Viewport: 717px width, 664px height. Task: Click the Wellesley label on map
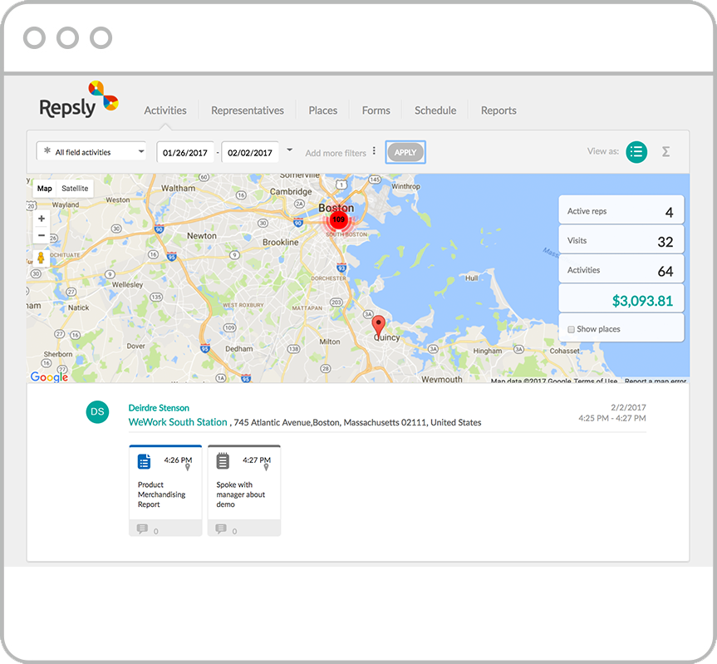128,284
